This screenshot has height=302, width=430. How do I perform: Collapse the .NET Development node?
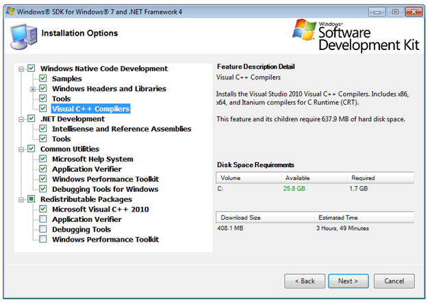[21, 119]
